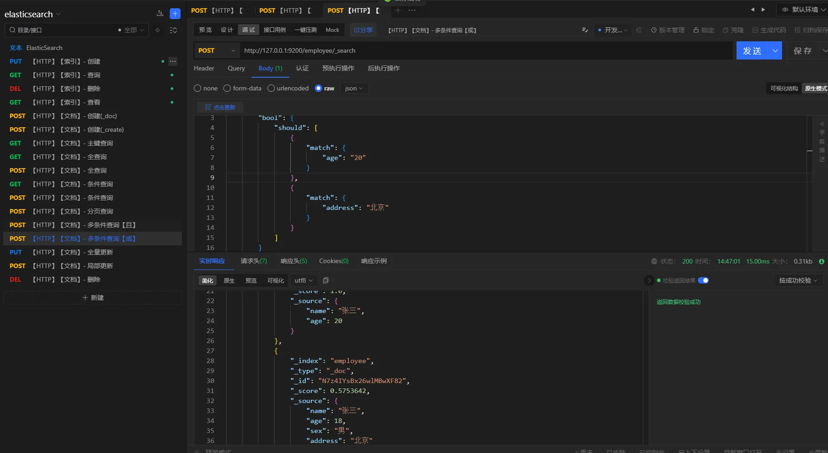Click the 版本管理 version history icon

654,30
